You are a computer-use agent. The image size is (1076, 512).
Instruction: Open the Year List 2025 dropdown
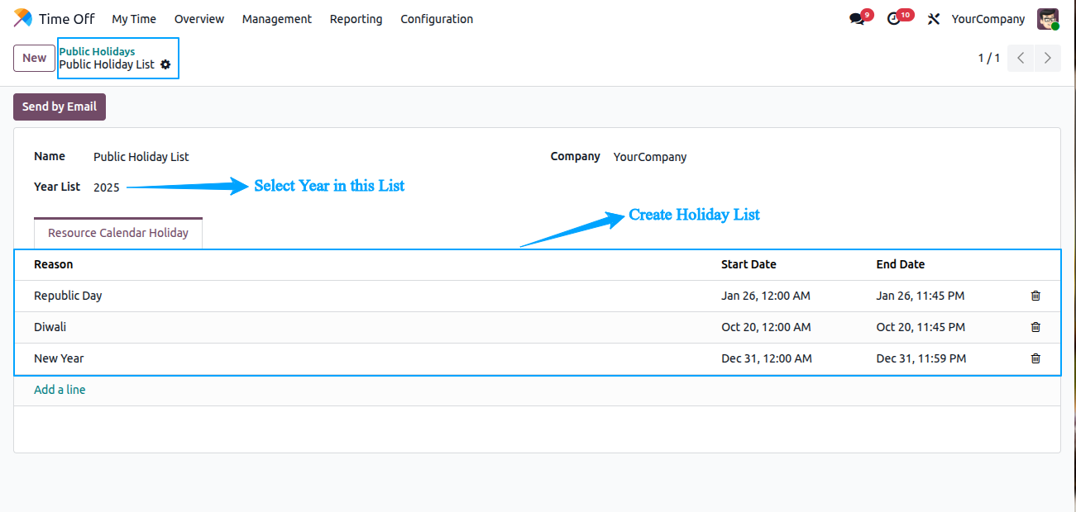107,187
